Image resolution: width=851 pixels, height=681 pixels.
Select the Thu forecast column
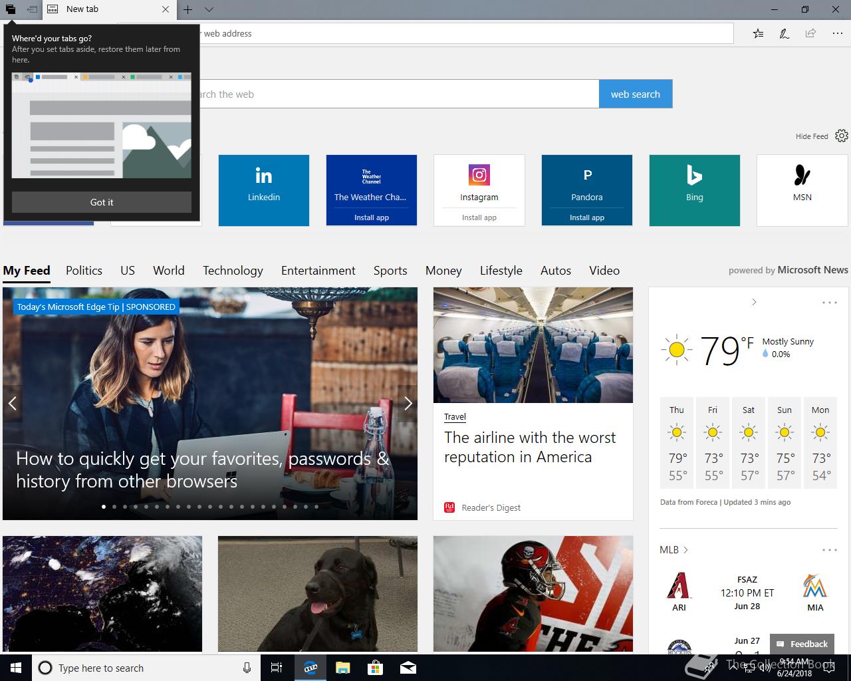tap(677, 444)
